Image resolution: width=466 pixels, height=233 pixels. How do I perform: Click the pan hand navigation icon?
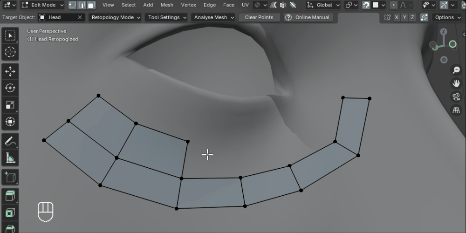point(456,83)
